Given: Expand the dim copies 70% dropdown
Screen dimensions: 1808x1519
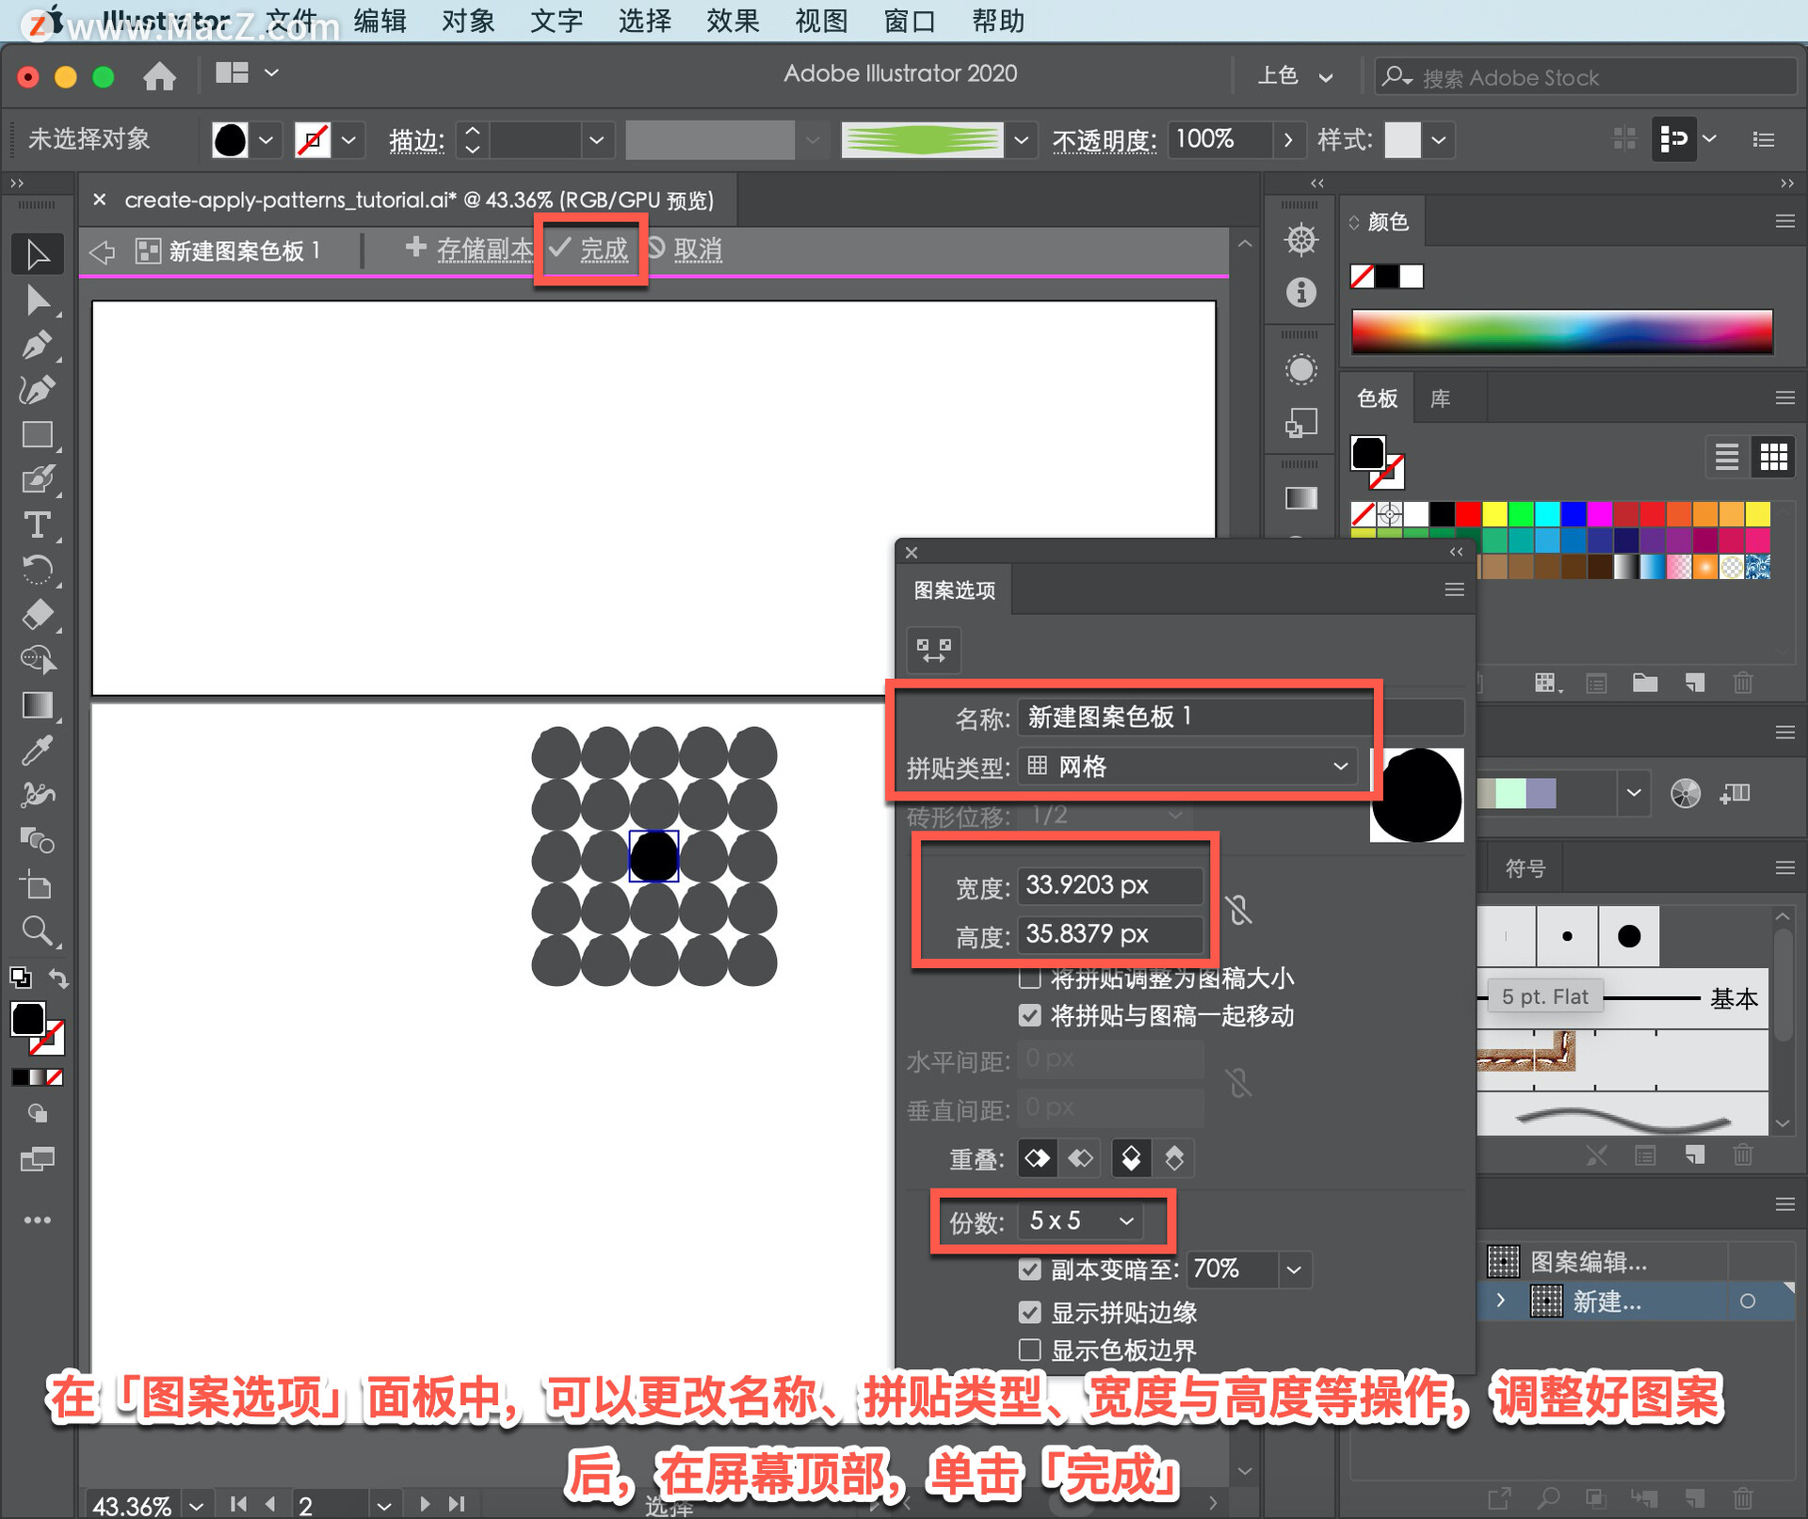Looking at the screenshot, I should tap(1294, 1269).
